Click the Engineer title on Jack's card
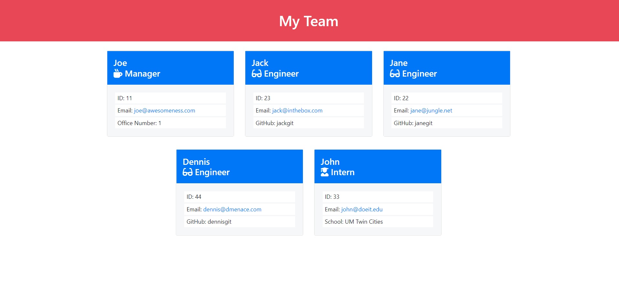619x298 pixels. pyautogui.click(x=281, y=74)
